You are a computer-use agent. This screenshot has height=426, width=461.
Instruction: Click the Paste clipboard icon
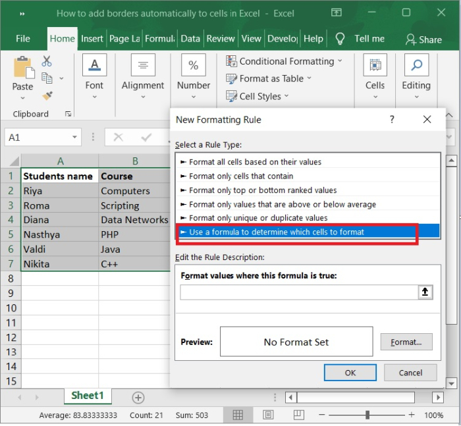[22, 68]
